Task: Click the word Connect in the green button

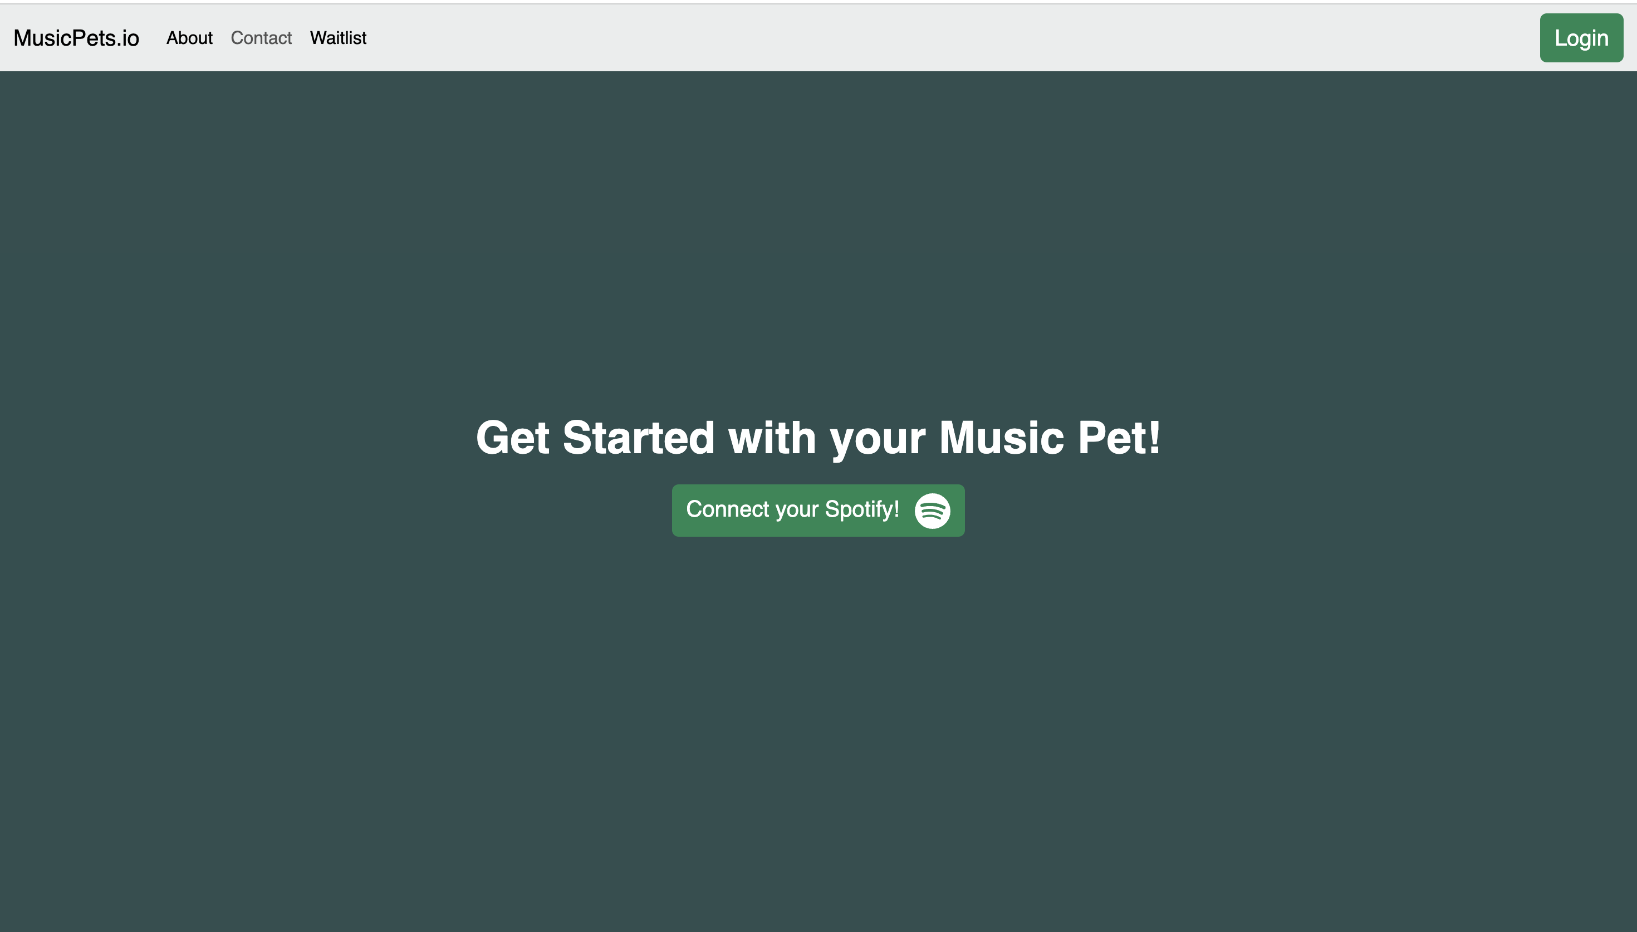Action: (x=728, y=509)
